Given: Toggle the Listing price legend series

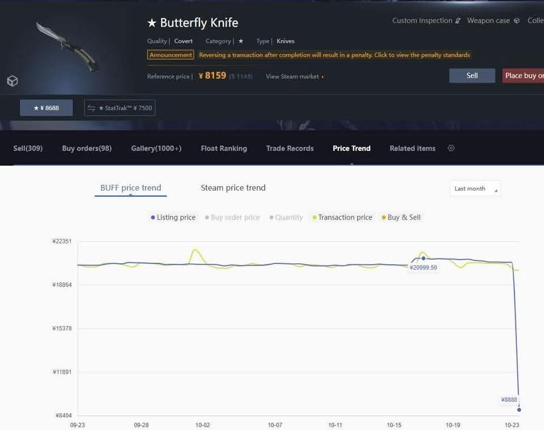Looking at the screenshot, I should coord(173,217).
